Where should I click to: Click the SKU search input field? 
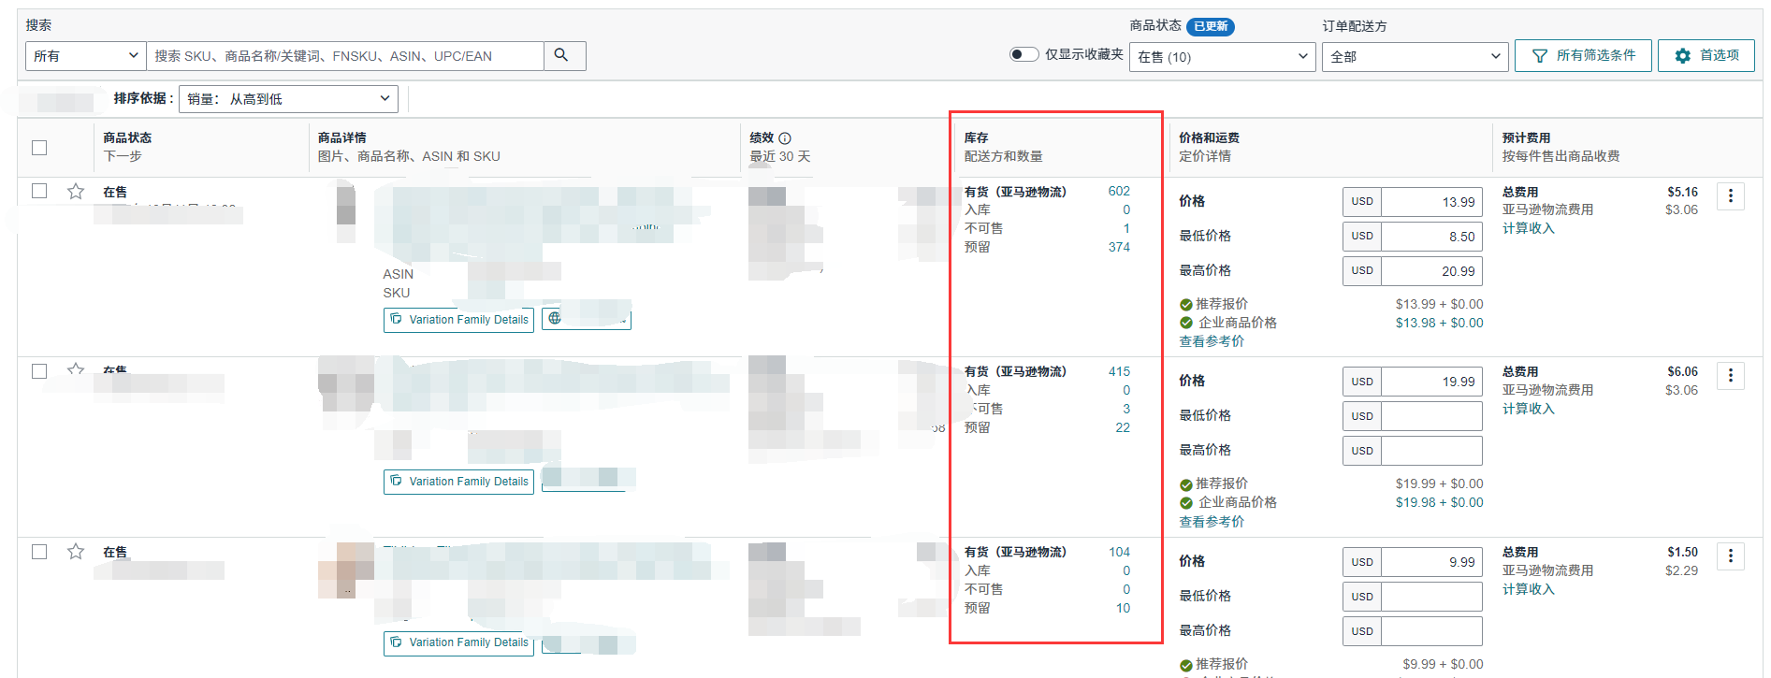click(344, 56)
